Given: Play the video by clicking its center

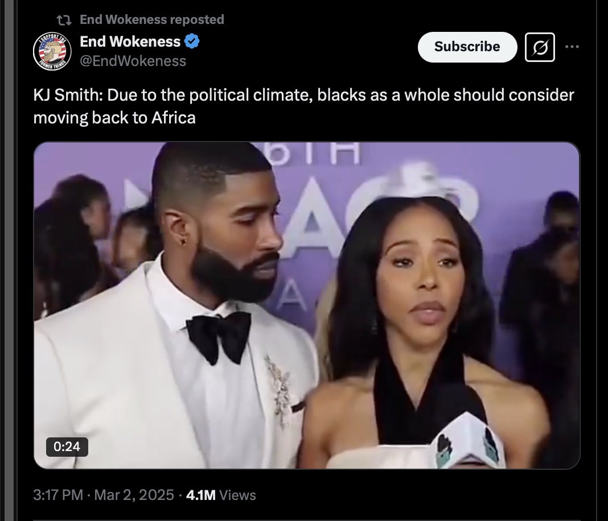Looking at the screenshot, I should click(307, 305).
